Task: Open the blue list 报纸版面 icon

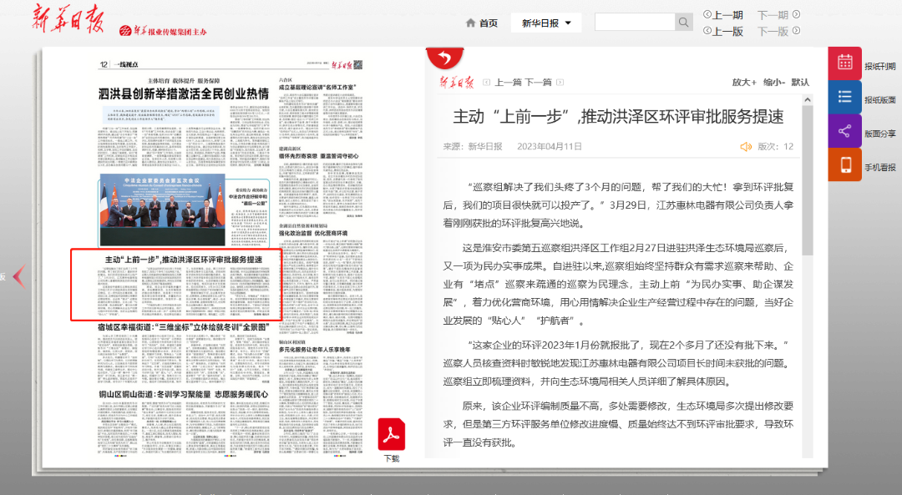Action: (x=844, y=97)
